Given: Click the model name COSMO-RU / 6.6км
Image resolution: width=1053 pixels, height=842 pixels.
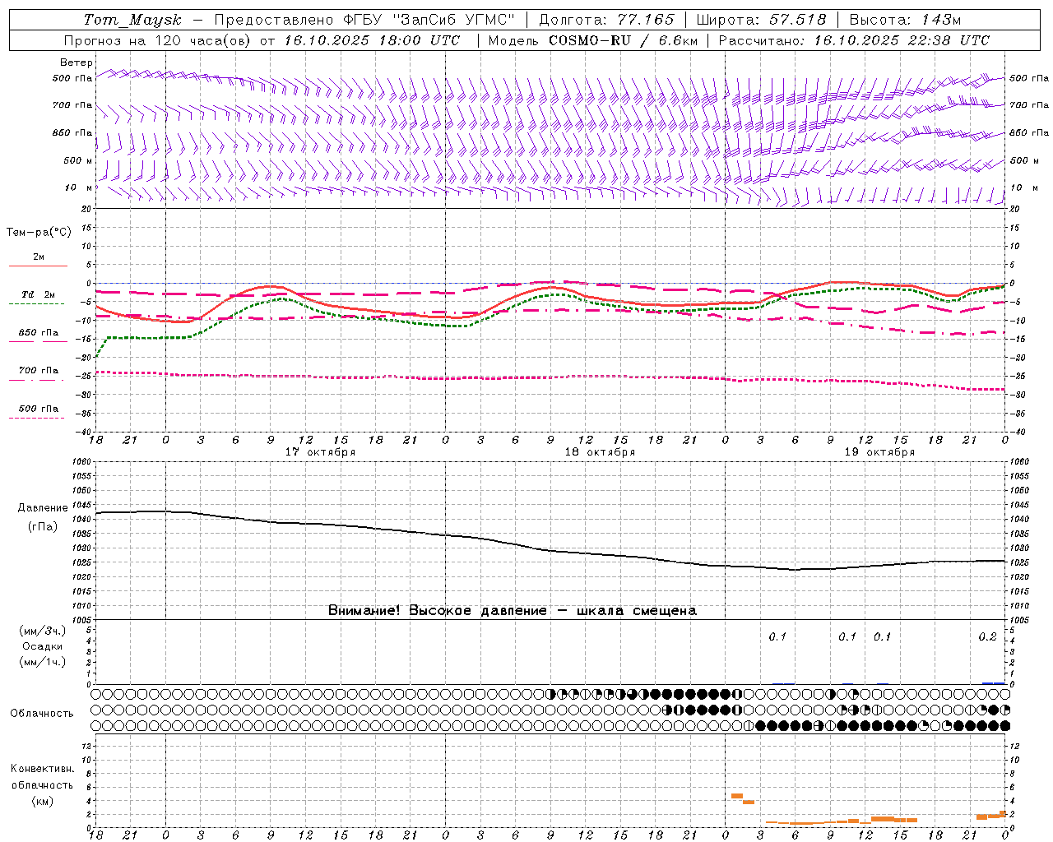Looking at the screenshot, I should [623, 40].
